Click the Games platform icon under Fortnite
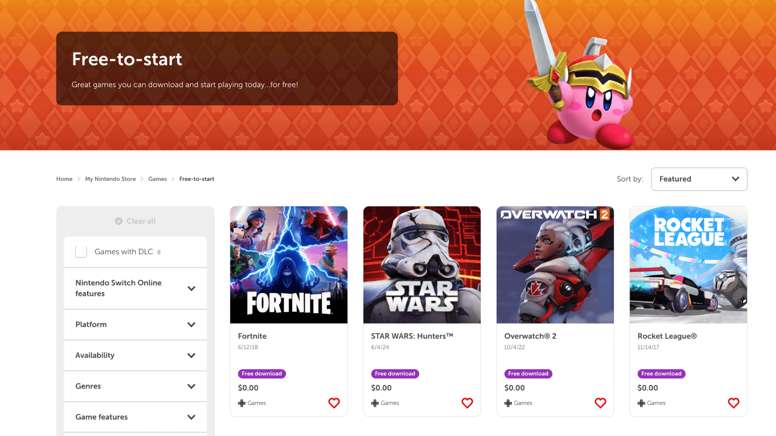Screen dimensions: 776x436 241,402
